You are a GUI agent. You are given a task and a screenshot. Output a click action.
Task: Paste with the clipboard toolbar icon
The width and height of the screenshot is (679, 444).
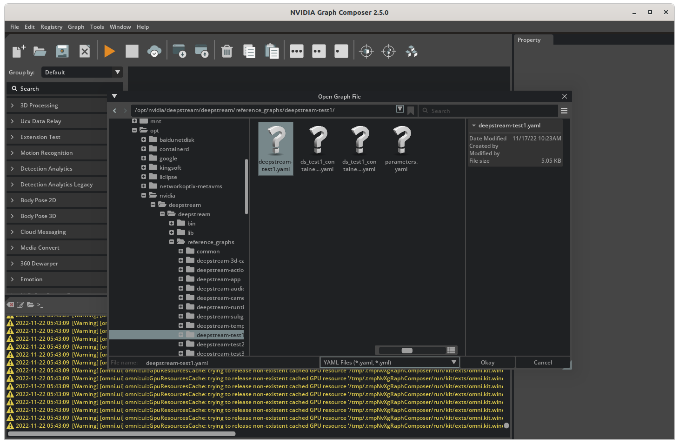272,51
